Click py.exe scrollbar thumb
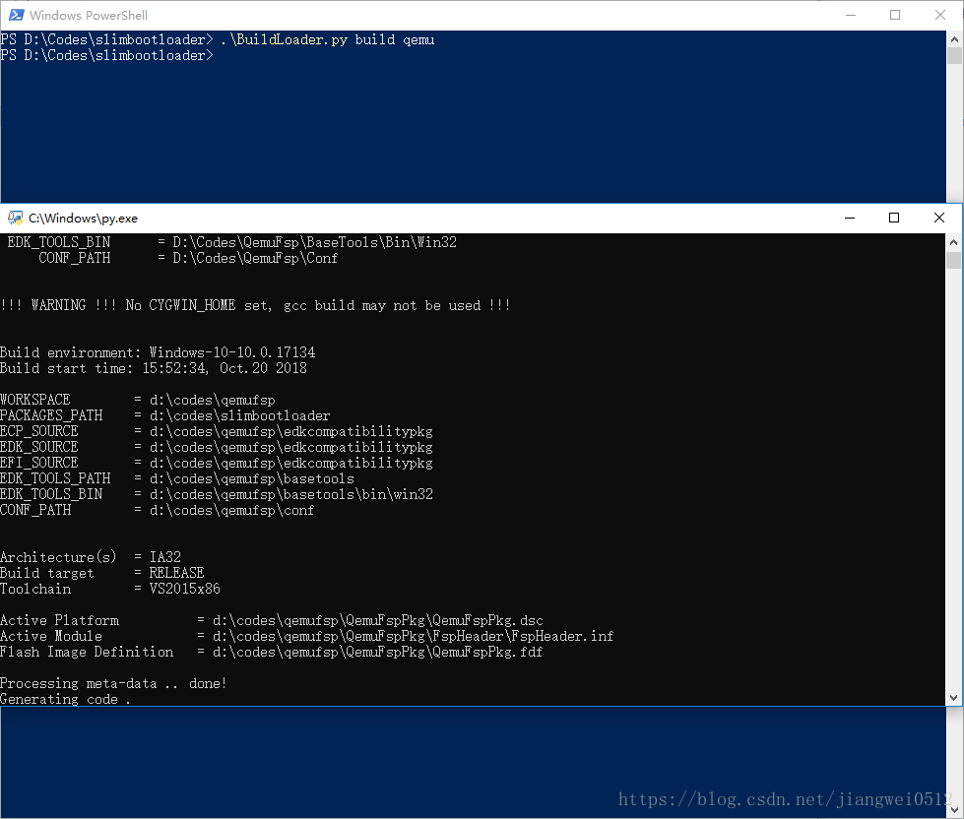964x819 pixels. point(953,260)
